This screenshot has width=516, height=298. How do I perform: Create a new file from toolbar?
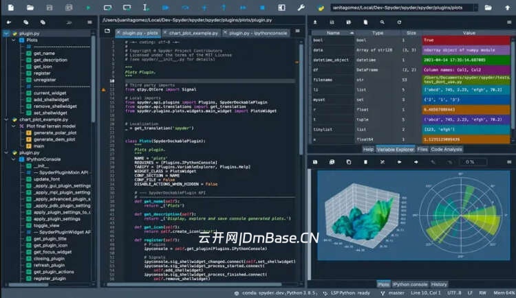(x=11, y=8)
